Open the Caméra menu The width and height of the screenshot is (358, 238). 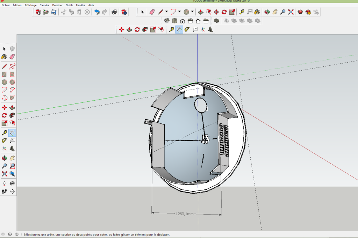click(x=44, y=5)
